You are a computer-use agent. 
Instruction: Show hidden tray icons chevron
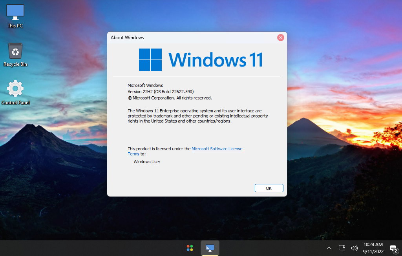pyautogui.click(x=329, y=248)
